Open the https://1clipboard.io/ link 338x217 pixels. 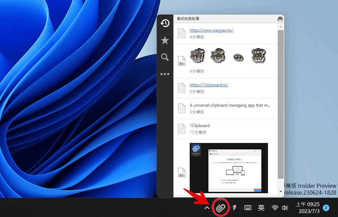(x=209, y=85)
